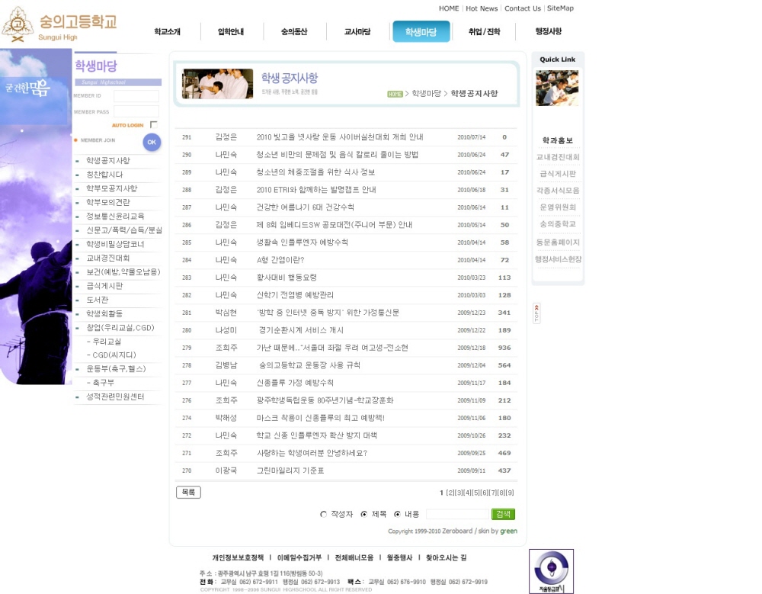Screen dimensions: 762x594
Task: Enable the AUTO LOGIN checkbox
Action: pos(154,125)
